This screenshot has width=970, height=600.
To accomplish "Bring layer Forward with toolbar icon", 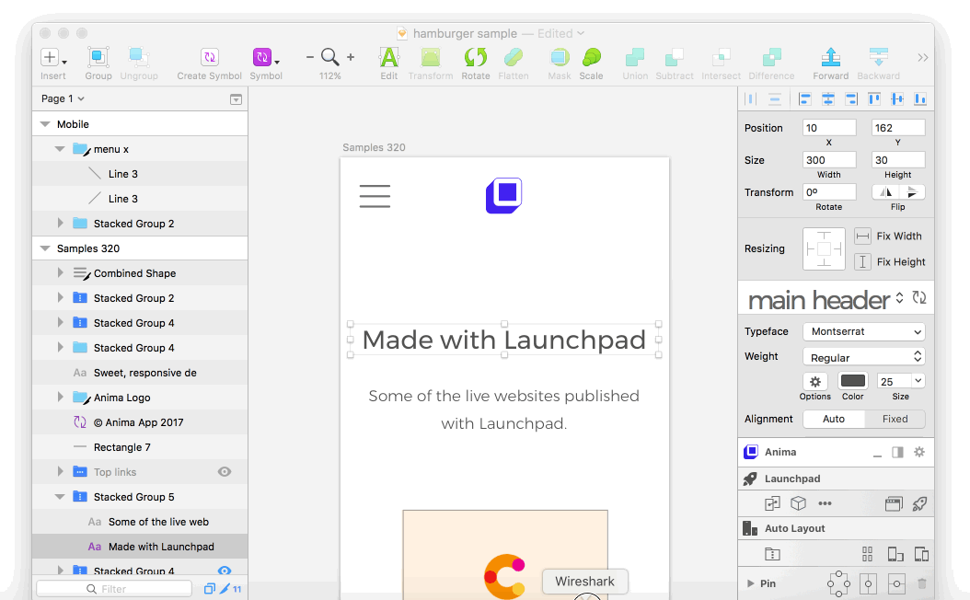I will 830,58.
